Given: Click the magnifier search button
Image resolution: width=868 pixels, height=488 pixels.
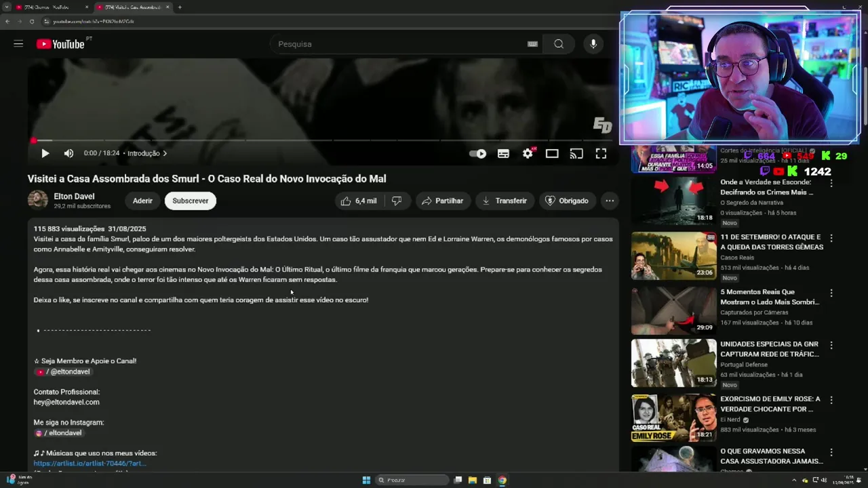Looking at the screenshot, I should coord(559,44).
